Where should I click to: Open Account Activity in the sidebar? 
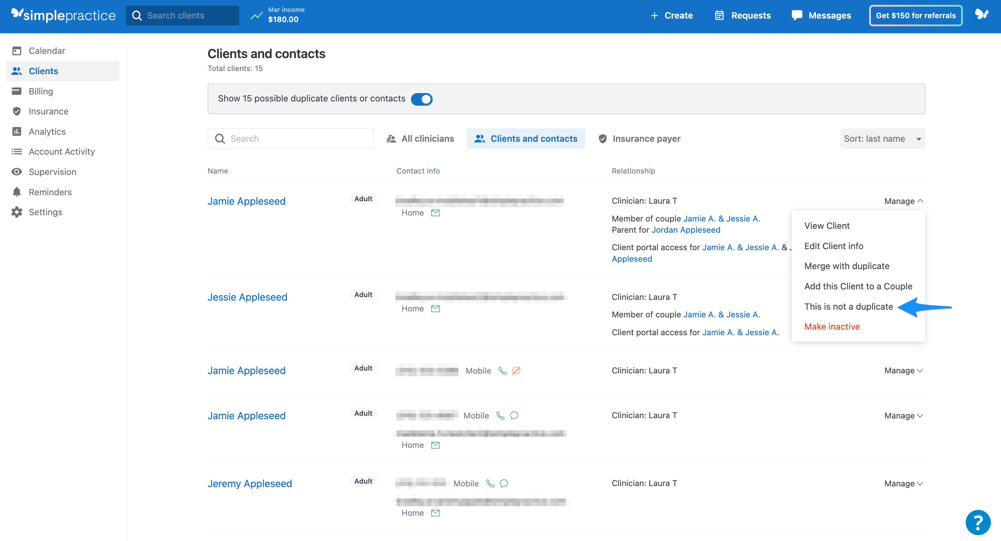click(62, 152)
